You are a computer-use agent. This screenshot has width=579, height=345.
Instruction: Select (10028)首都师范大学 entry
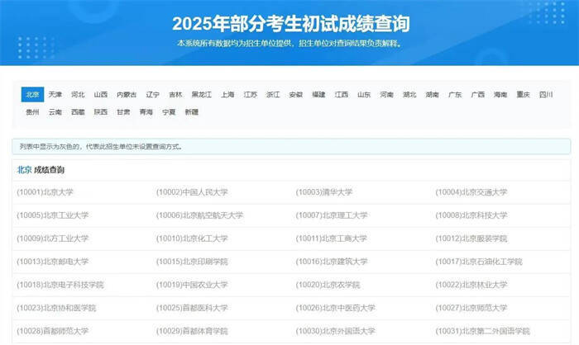pos(53,331)
